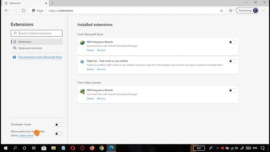Open the Favorites list icon

(x=231, y=11)
